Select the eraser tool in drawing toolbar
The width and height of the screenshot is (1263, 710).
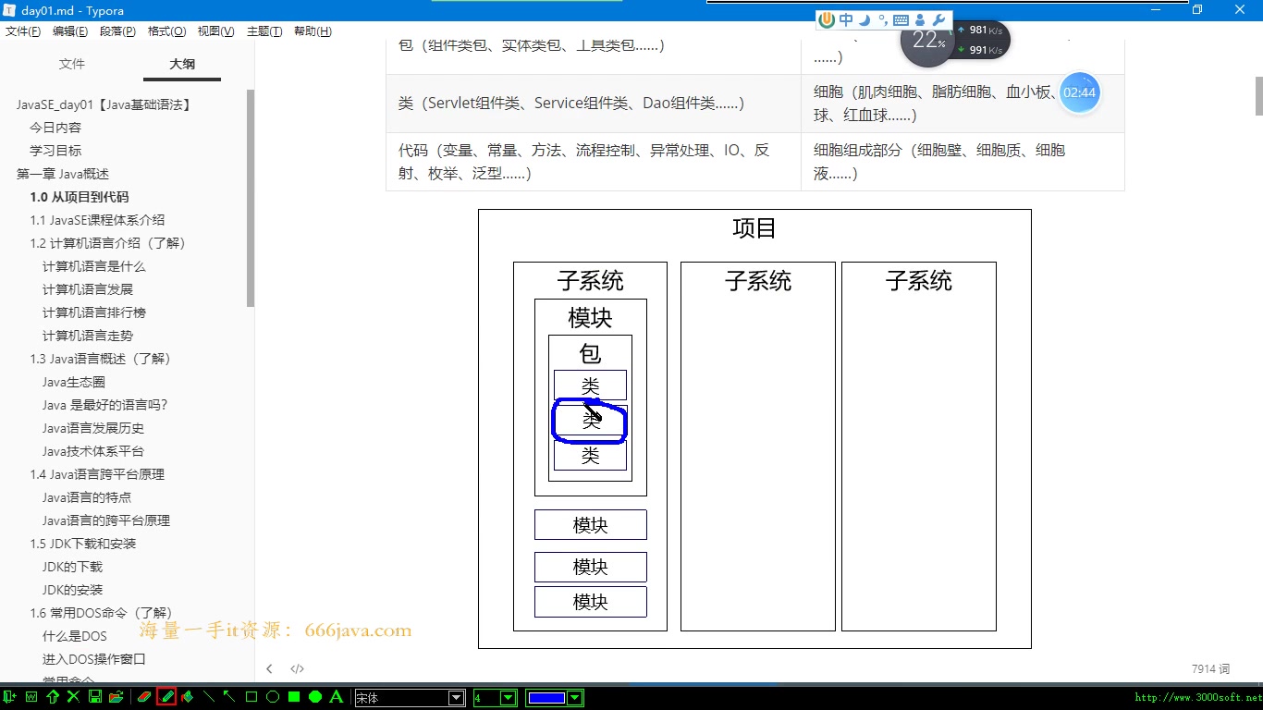tap(144, 697)
